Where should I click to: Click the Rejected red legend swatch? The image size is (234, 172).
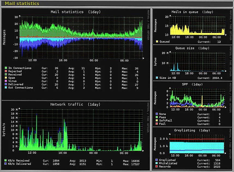tap(6, 71)
